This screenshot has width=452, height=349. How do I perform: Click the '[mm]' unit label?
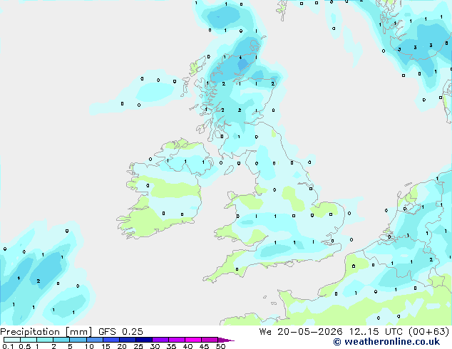[78, 332]
